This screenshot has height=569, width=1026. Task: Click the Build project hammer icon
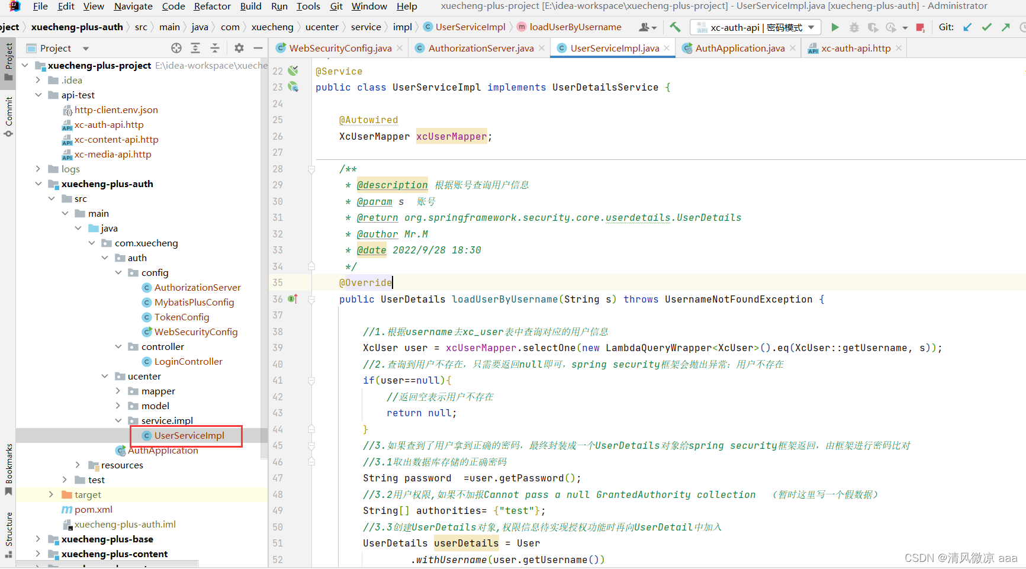click(x=675, y=27)
